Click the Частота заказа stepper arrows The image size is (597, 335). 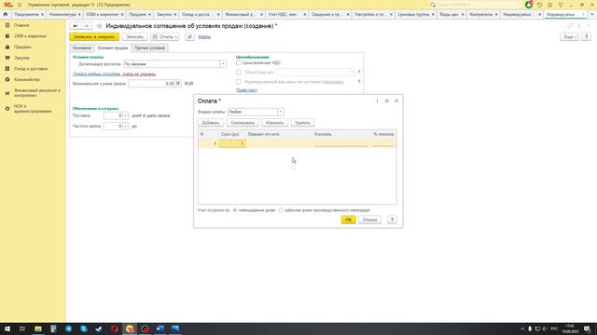point(126,127)
